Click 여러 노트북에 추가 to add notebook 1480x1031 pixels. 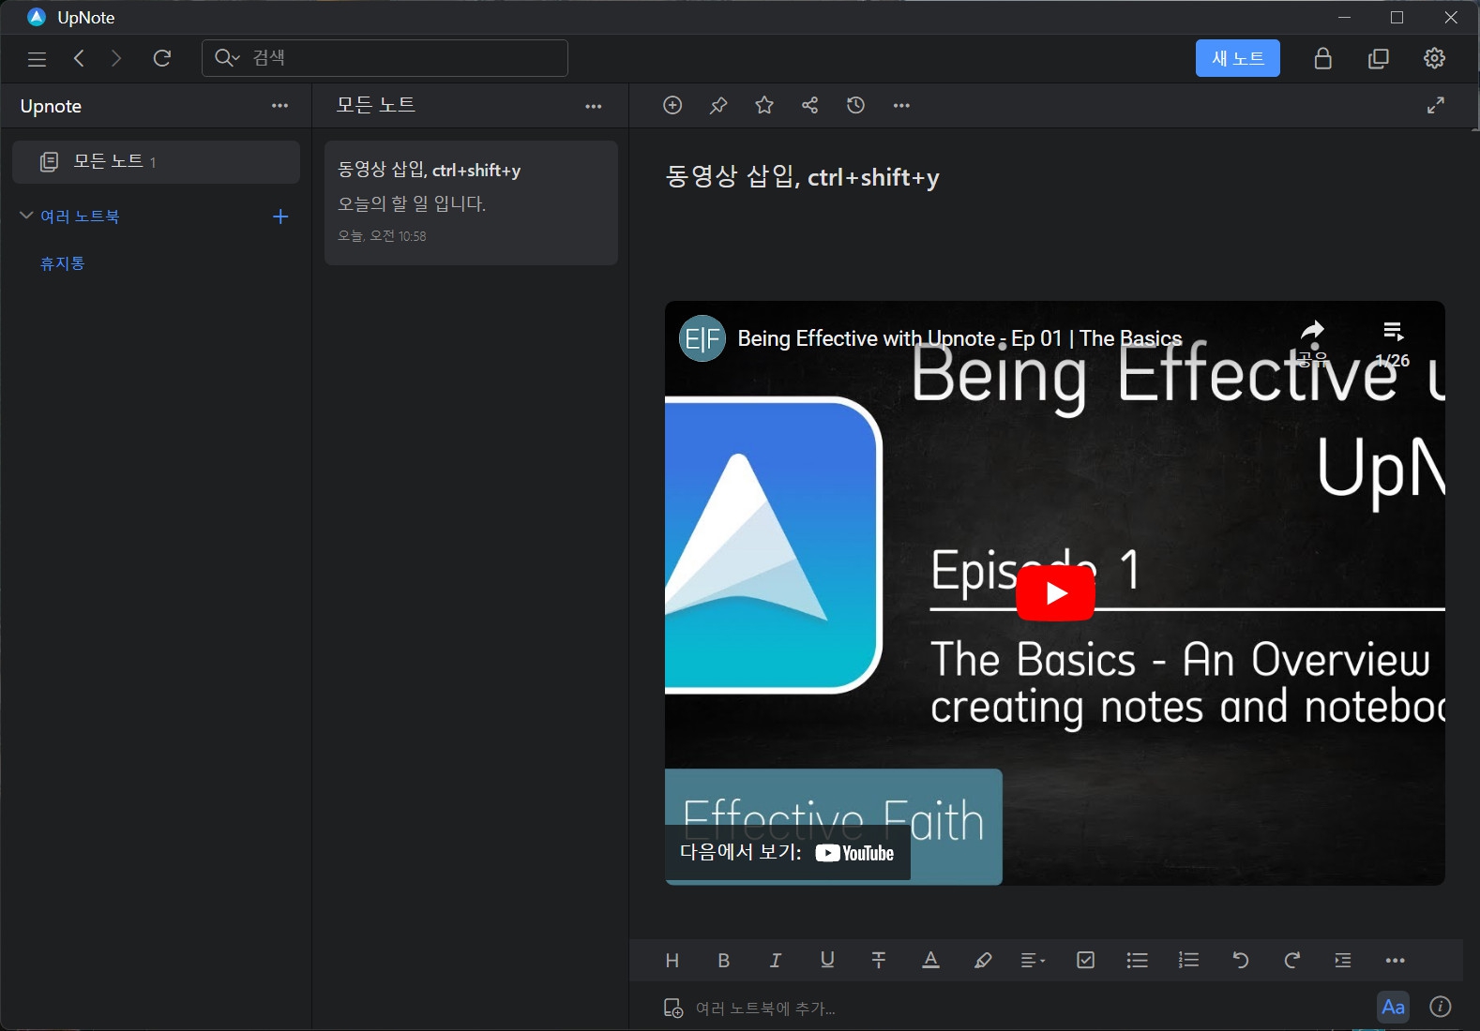point(749,1009)
